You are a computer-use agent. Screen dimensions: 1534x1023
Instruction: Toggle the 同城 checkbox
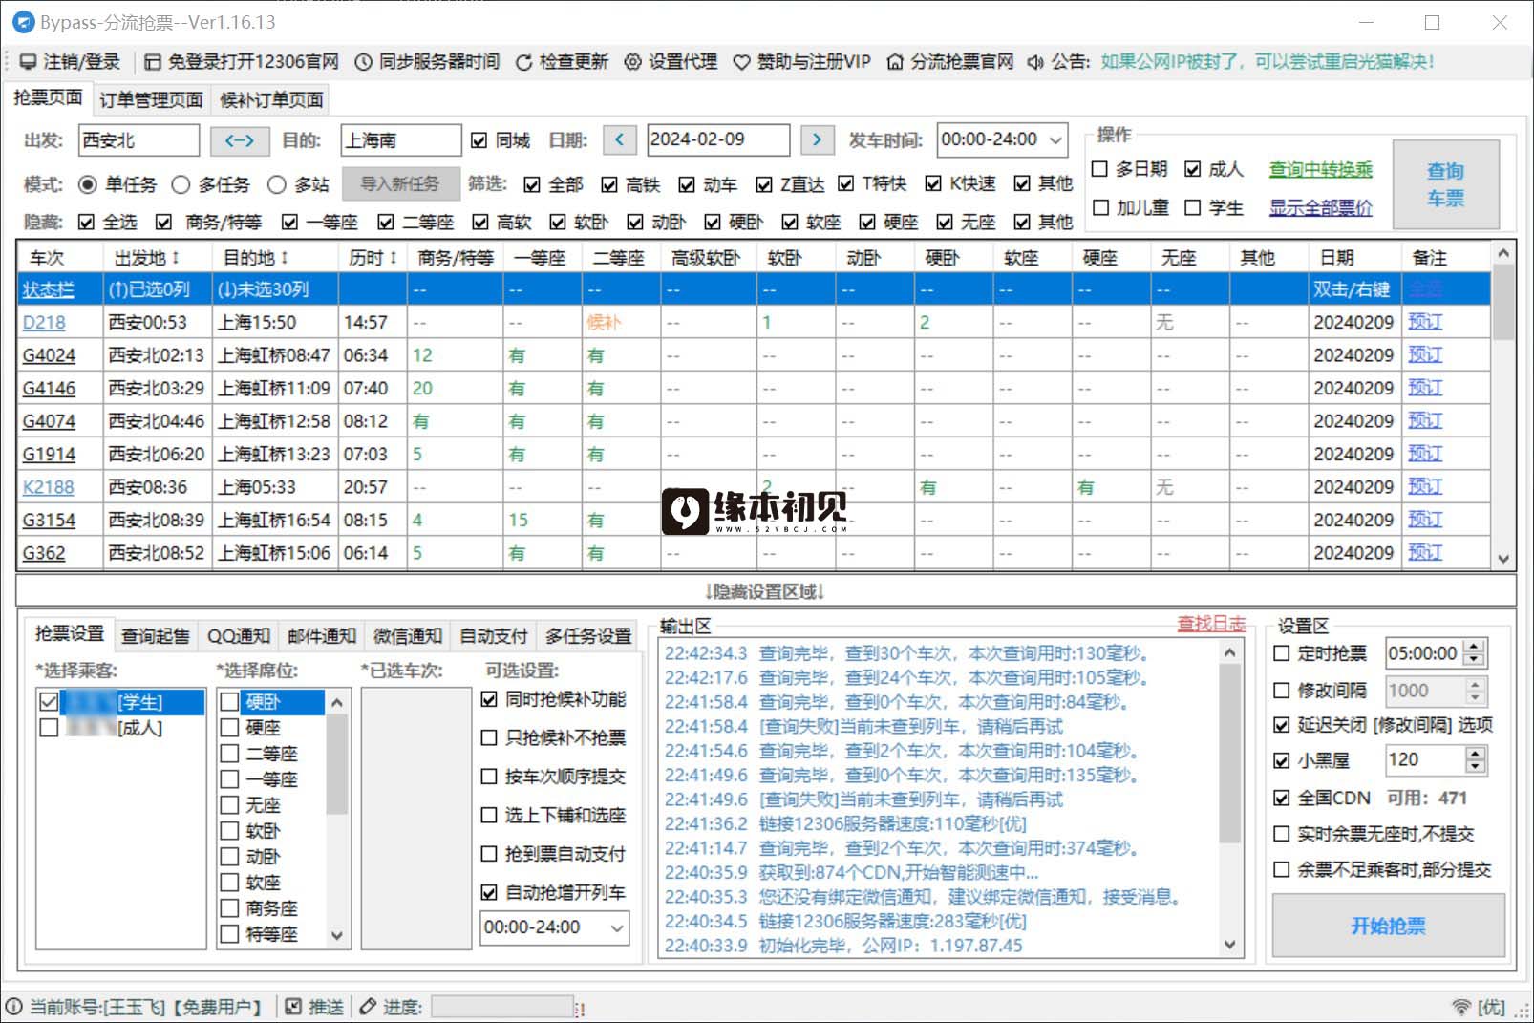(x=479, y=141)
